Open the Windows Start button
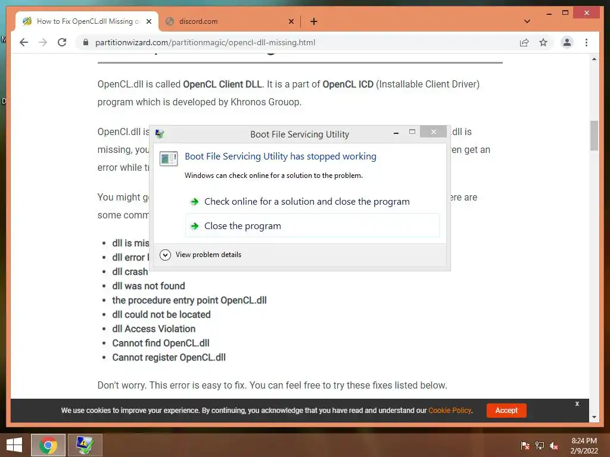The image size is (610, 457). click(14, 445)
